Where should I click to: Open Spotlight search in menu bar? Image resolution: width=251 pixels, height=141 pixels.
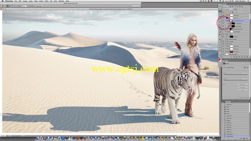coord(248,1)
